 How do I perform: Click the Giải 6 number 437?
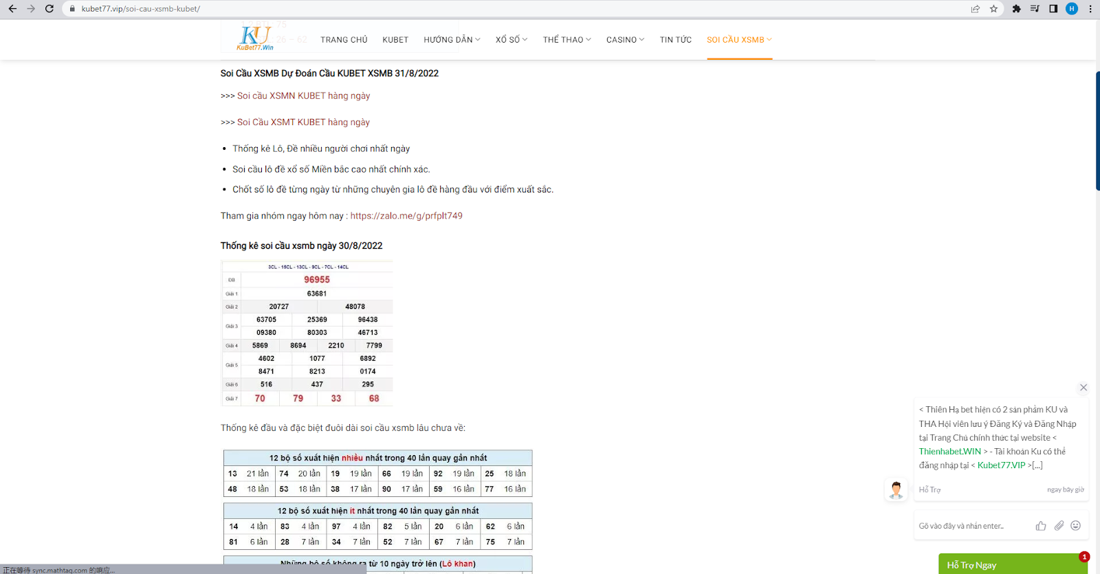317,384
